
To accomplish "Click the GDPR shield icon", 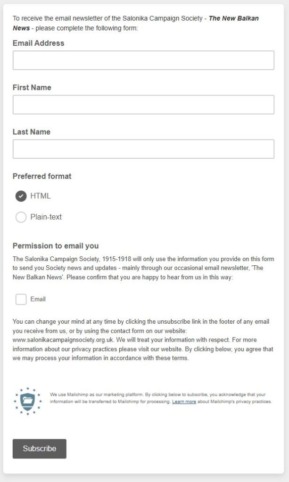I will tap(28, 401).
